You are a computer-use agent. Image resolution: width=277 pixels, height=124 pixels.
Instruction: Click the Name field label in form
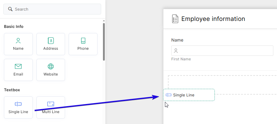177,40
